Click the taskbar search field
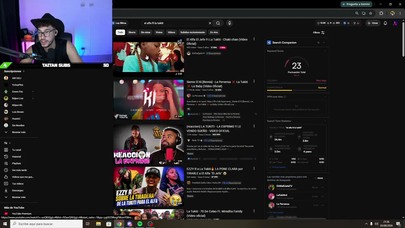The image size is (405, 228). (47, 224)
